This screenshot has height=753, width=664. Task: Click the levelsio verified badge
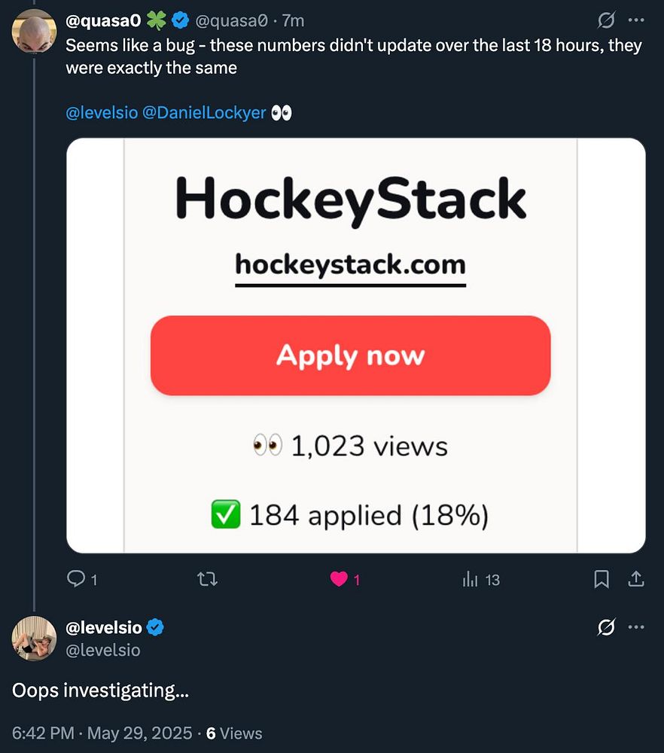click(x=156, y=626)
